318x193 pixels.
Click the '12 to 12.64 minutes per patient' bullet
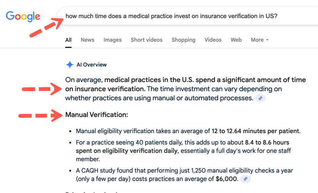tap(188, 131)
